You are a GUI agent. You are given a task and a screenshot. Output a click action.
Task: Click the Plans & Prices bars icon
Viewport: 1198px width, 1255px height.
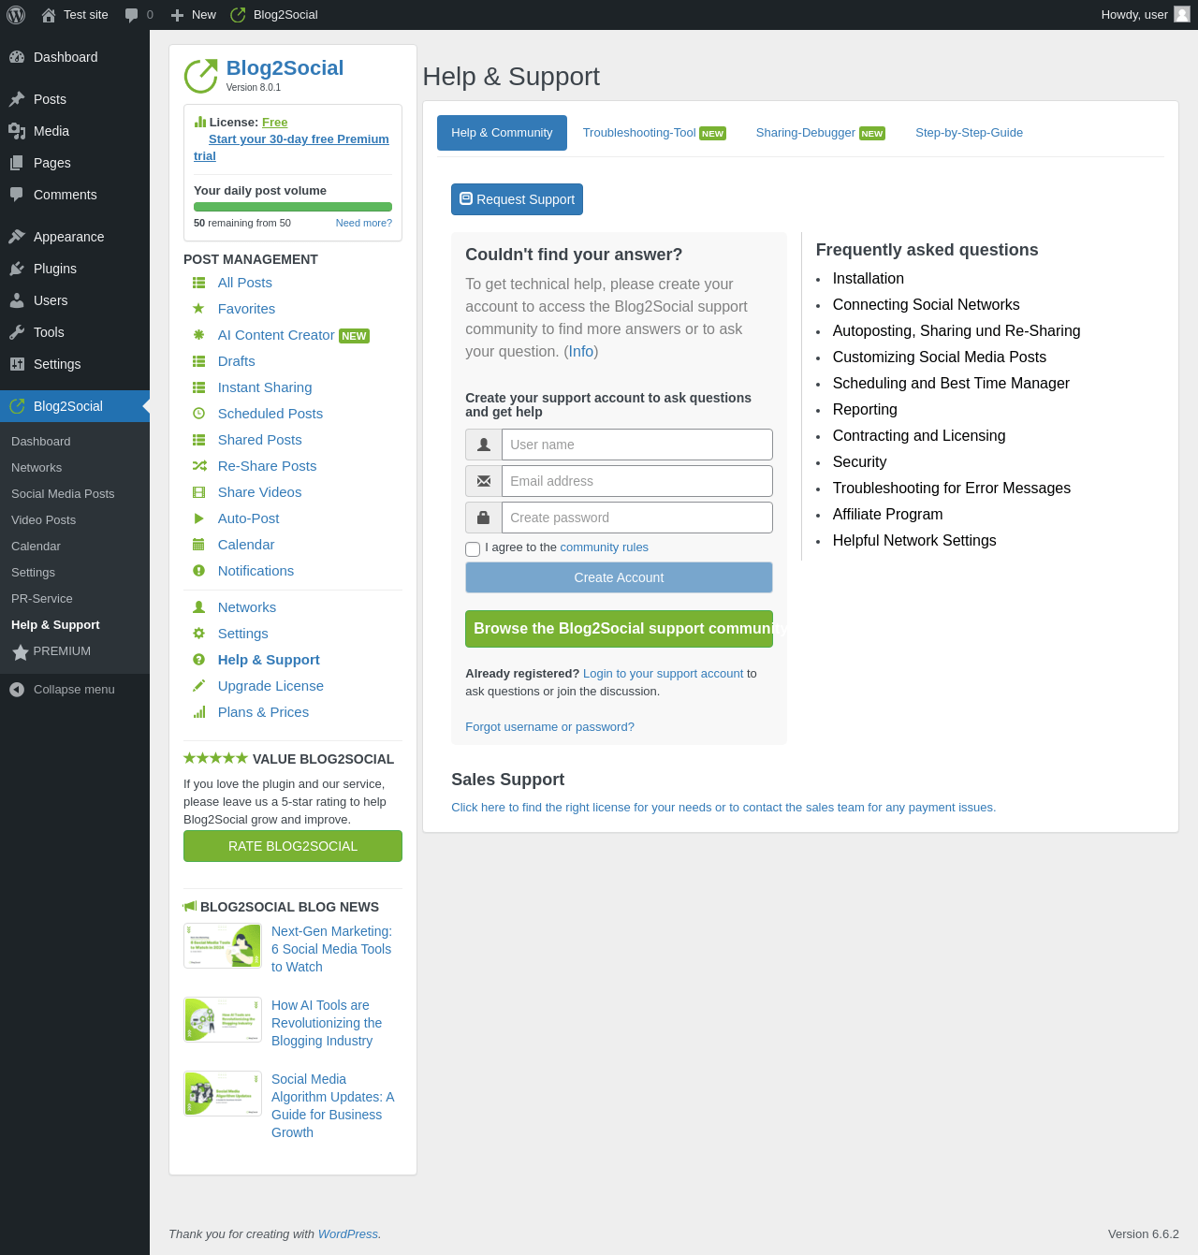(x=198, y=712)
